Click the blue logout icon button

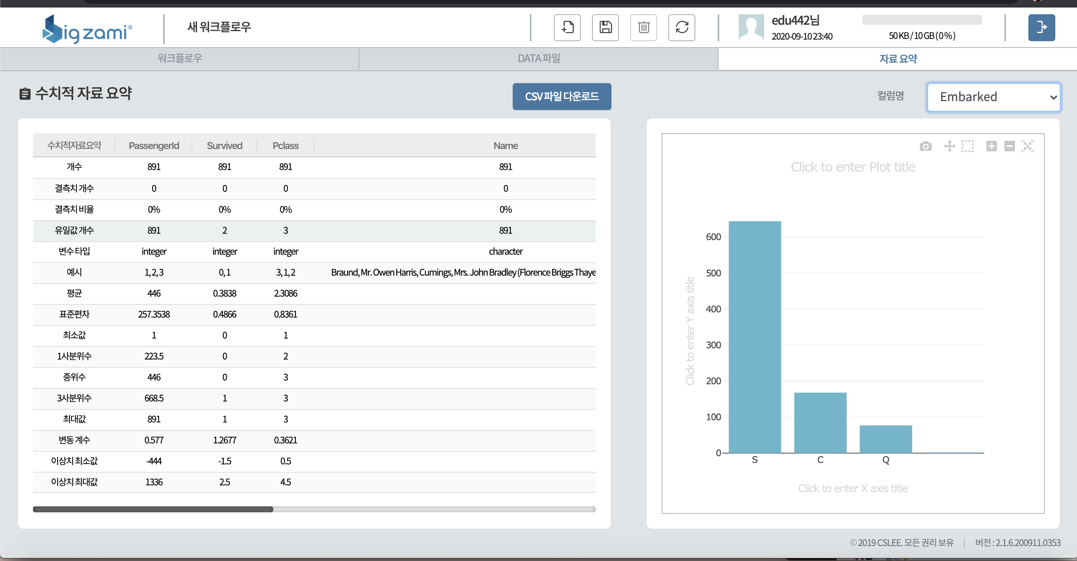tap(1041, 28)
